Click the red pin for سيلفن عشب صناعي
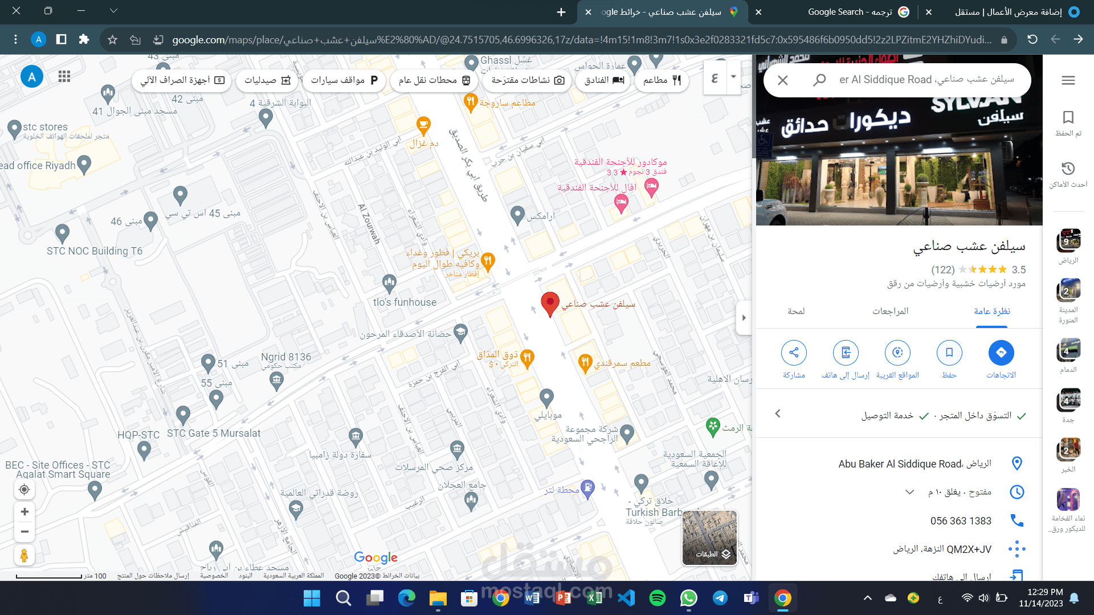The image size is (1094, 615). click(x=550, y=305)
